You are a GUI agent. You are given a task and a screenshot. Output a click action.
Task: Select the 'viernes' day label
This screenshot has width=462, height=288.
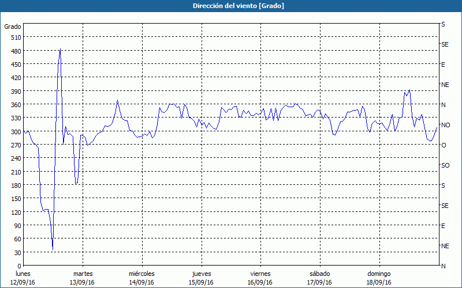pyautogui.click(x=260, y=274)
